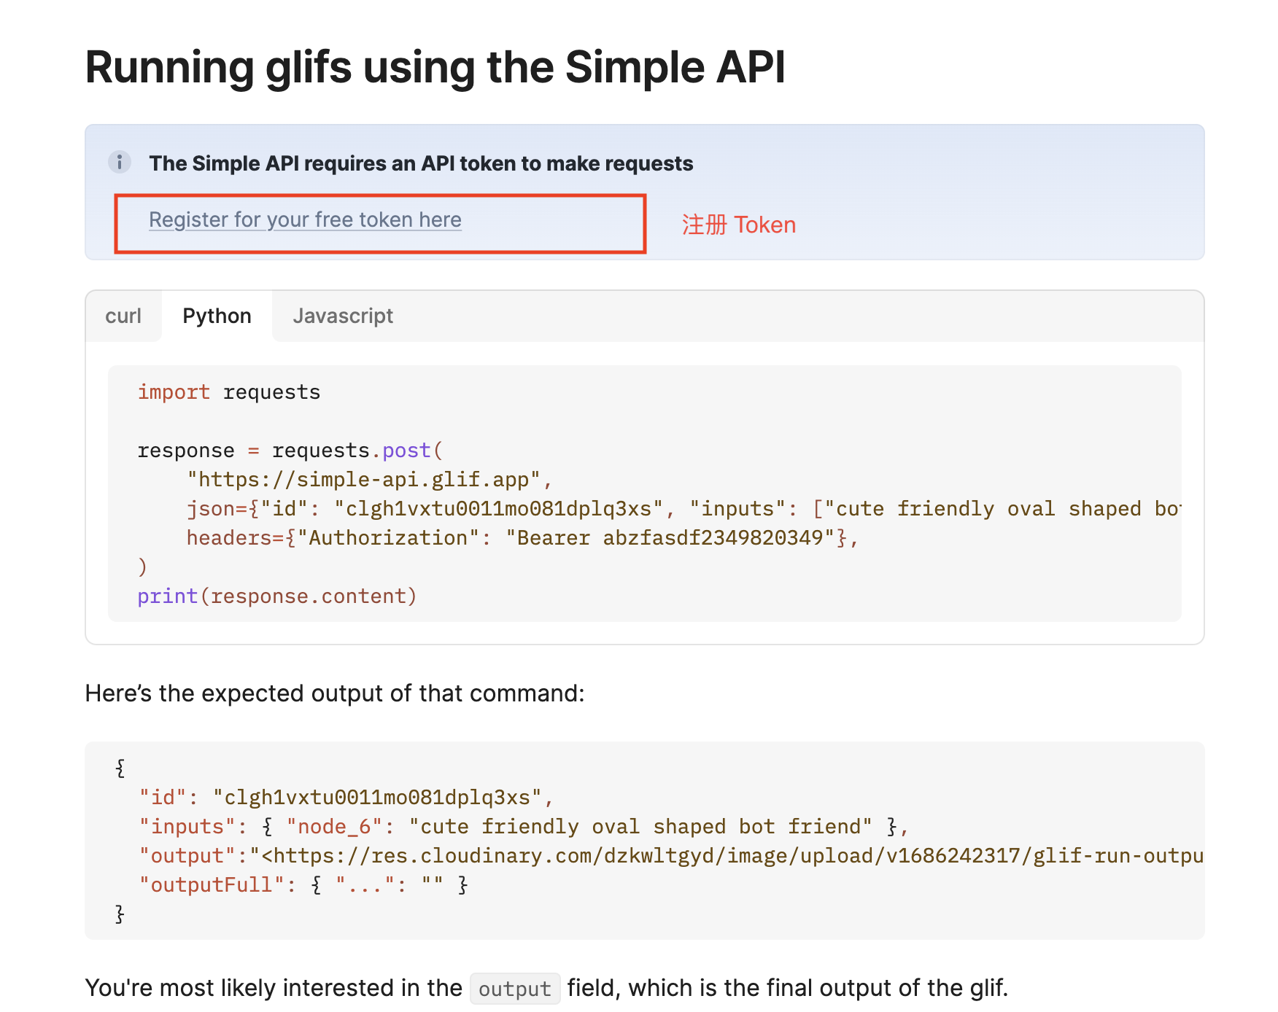Click the URL "https://simple-api.glif.app" in code
This screenshot has height=1012, width=1278.
(x=364, y=480)
